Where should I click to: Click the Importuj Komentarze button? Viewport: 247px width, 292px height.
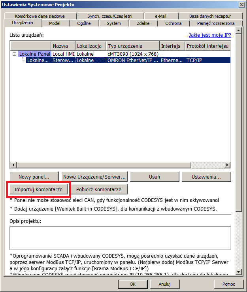point(38,189)
